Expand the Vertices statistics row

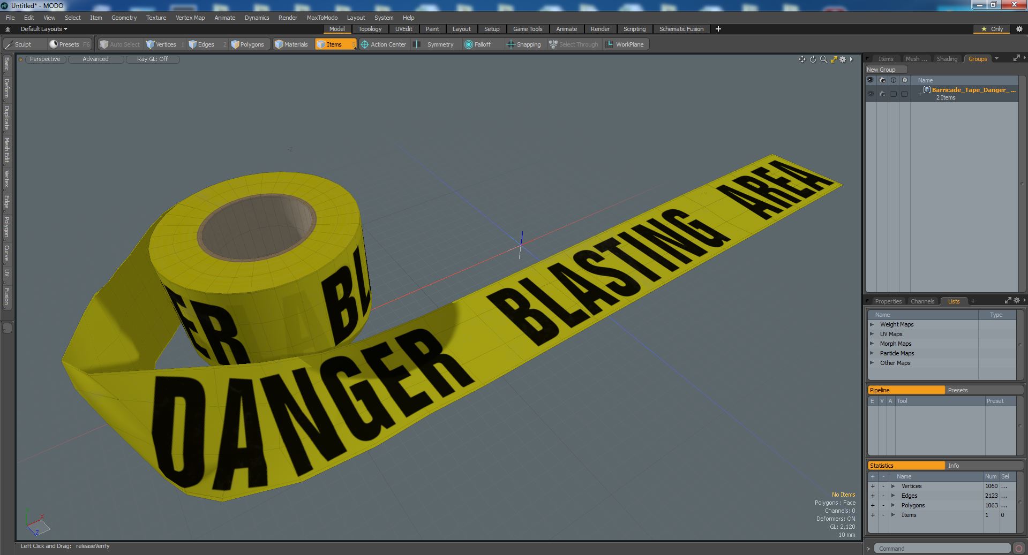(x=893, y=486)
